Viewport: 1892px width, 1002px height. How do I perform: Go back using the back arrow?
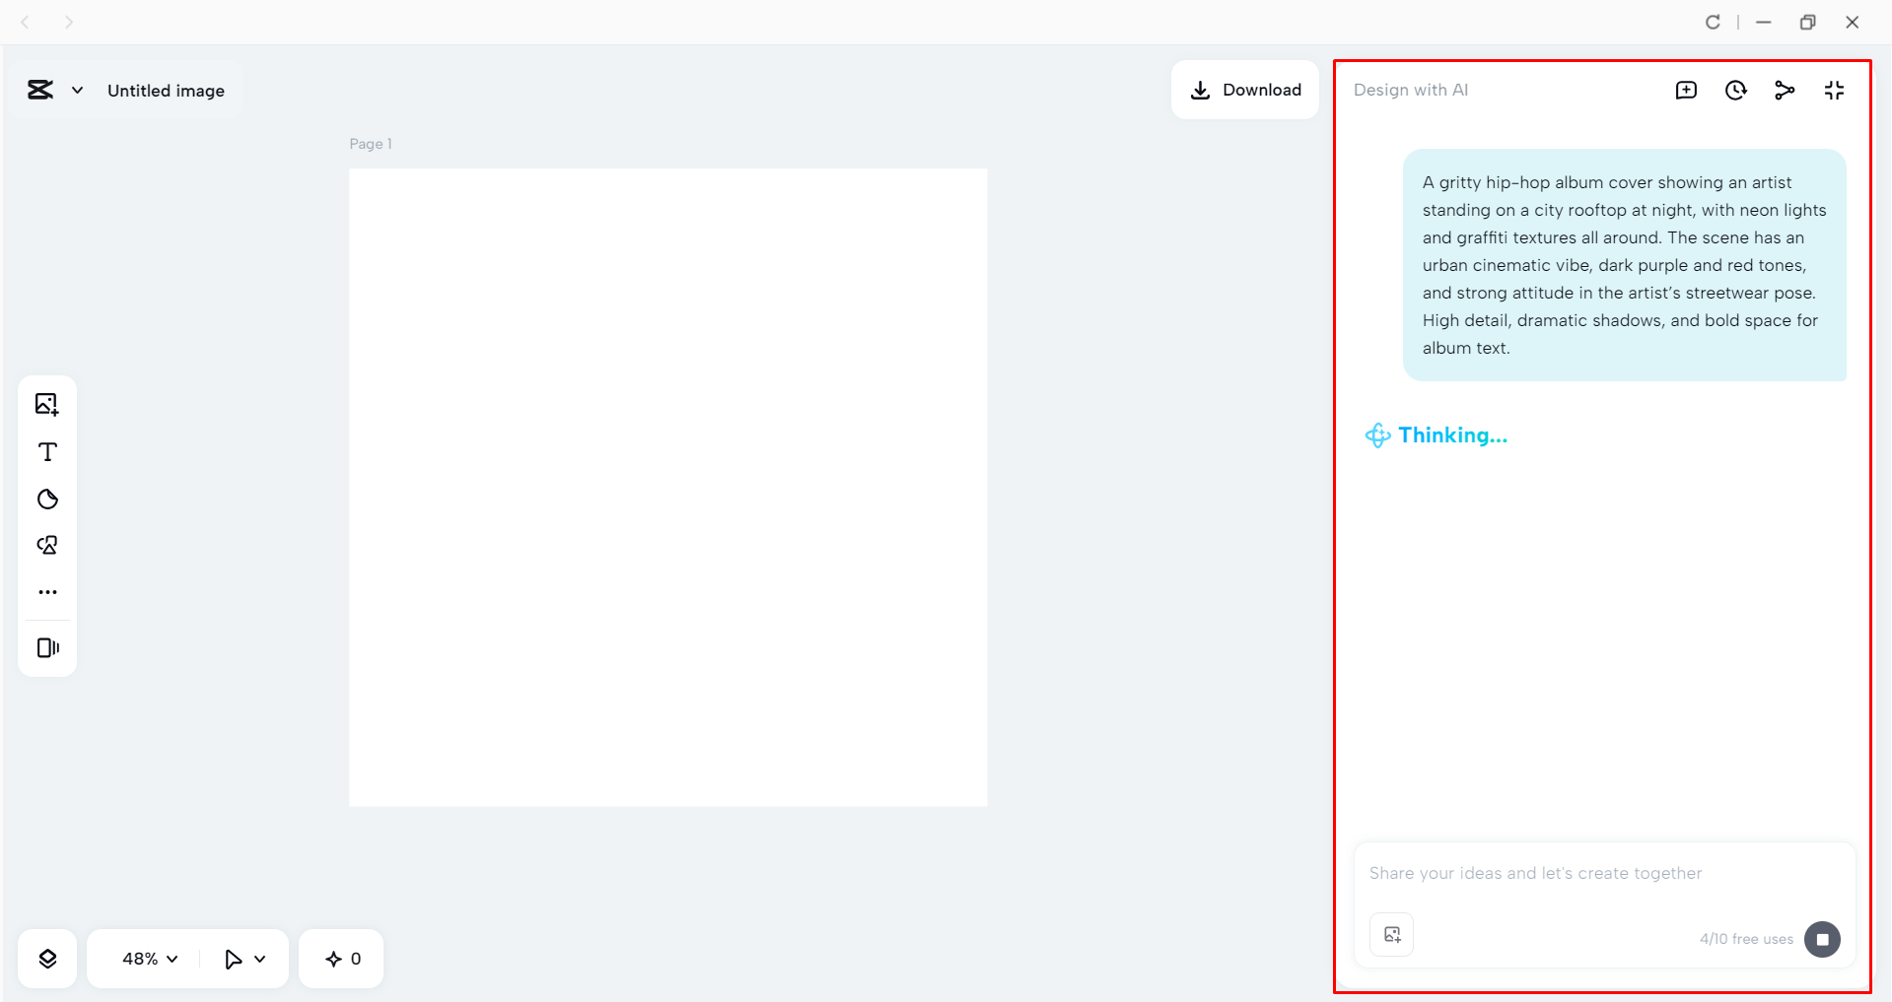[x=26, y=22]
